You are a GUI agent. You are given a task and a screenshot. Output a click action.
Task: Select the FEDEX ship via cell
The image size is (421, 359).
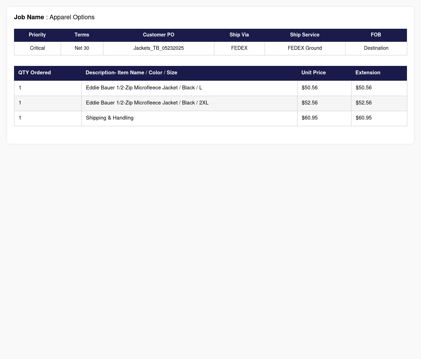239,48
